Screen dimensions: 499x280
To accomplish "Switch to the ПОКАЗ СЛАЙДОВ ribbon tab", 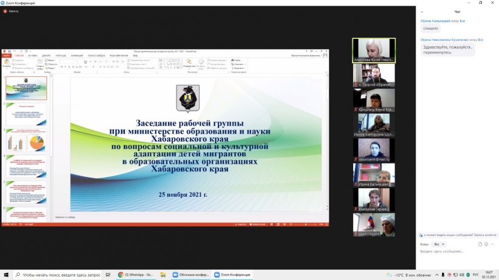I will click(x=96, y=56).
